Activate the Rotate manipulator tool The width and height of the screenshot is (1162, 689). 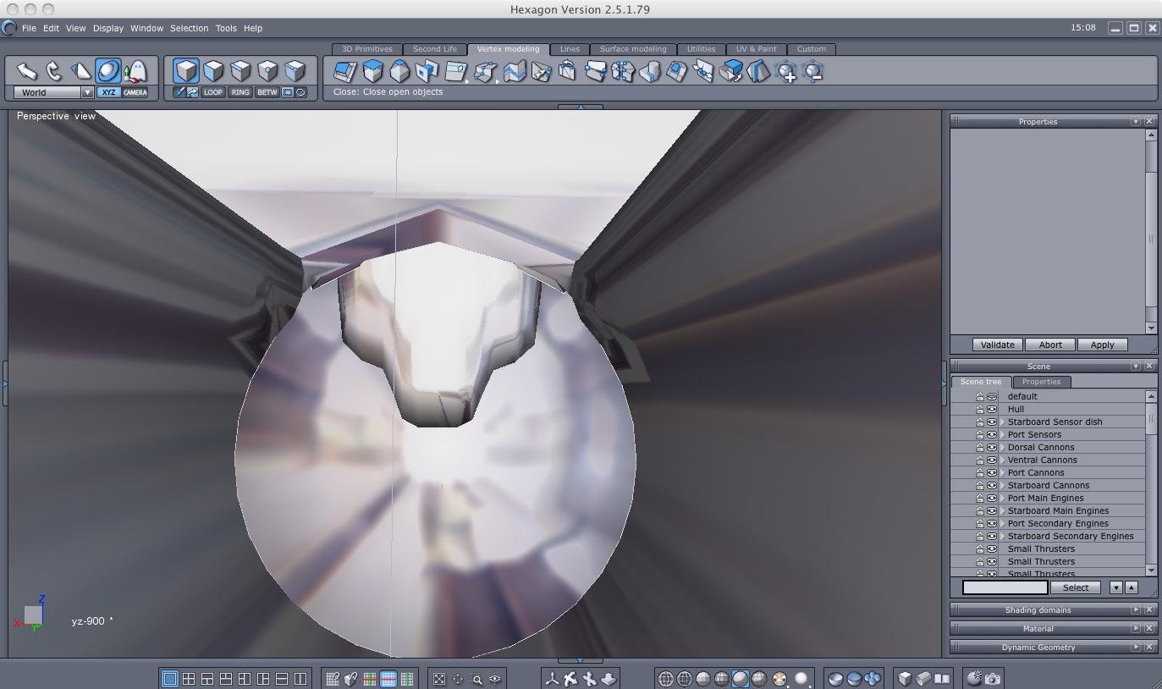pos(54,71)
